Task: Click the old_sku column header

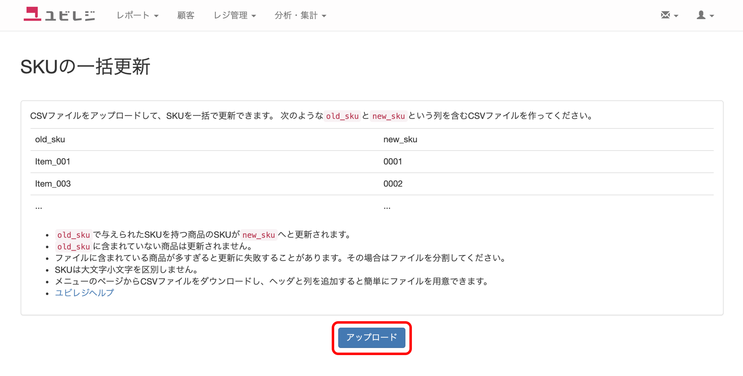Action: pyautogui.click(x=50, y=139)
